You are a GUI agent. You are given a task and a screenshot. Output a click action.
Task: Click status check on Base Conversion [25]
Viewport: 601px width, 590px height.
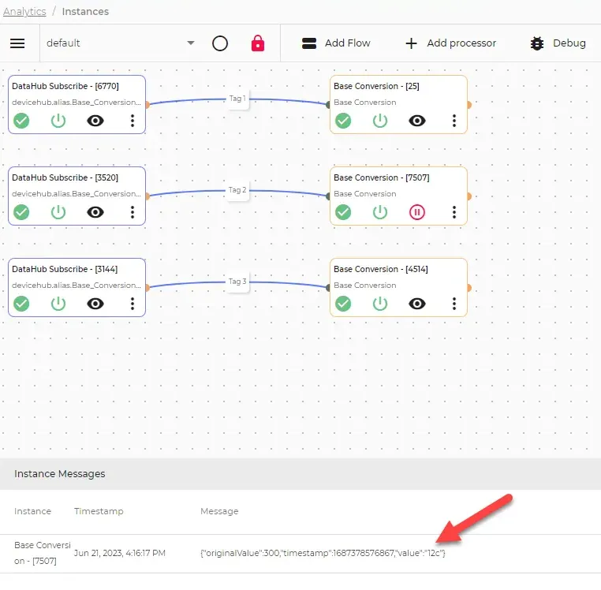343,121
